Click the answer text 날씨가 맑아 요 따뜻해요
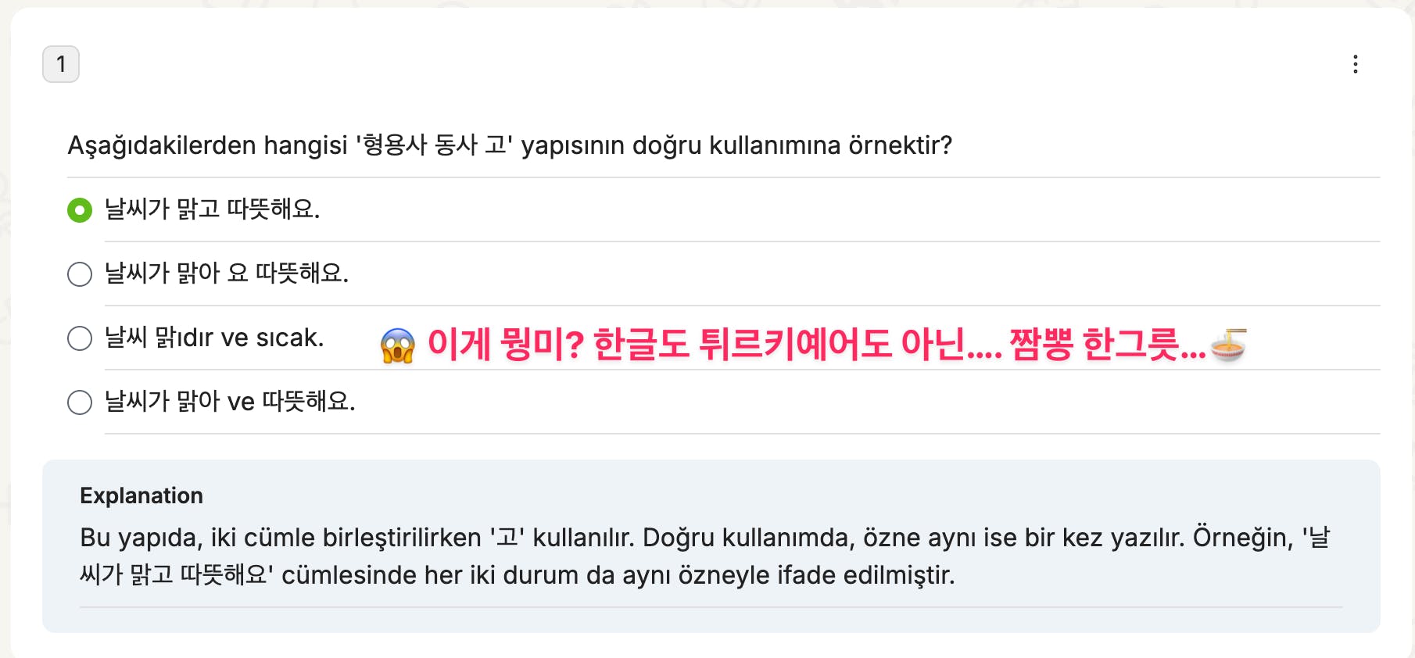This screenshot has height=658, width=1415. (227, 274)
